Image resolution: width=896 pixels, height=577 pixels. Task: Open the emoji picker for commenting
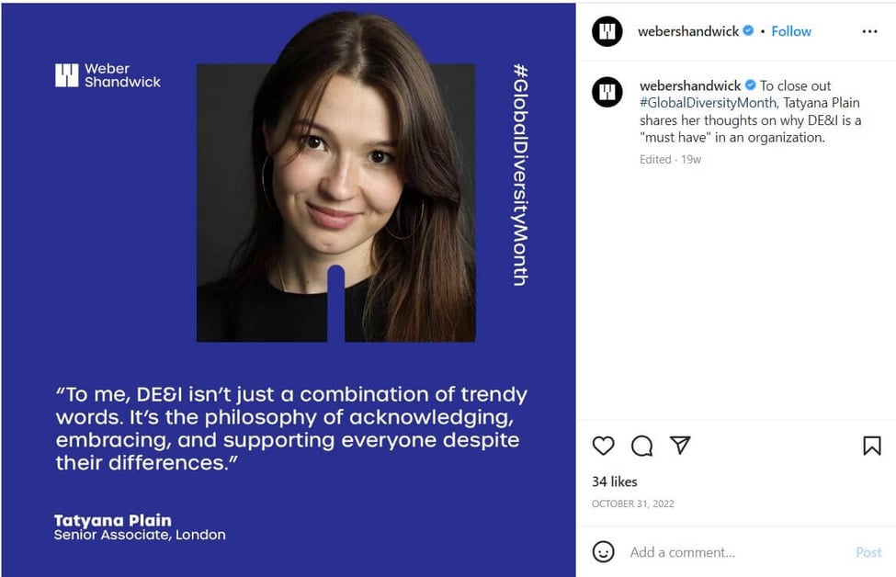[604, 552]
